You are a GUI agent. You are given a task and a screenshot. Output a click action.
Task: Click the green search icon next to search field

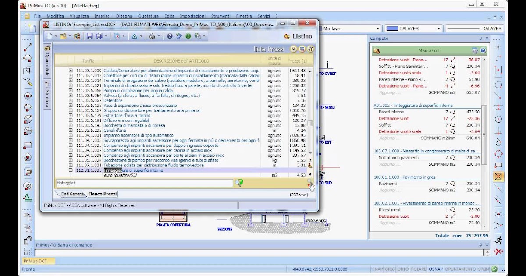(239, 183)
